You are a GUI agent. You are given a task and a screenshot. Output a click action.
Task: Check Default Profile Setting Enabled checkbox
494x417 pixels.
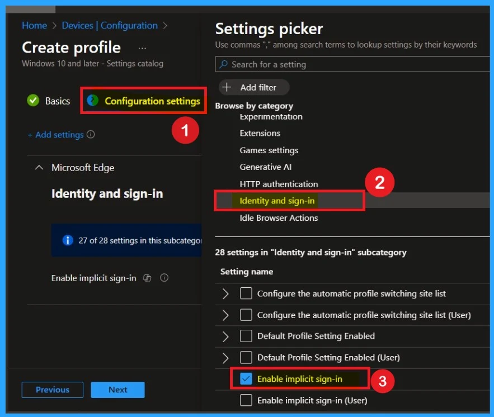click(x=246, y=336)
